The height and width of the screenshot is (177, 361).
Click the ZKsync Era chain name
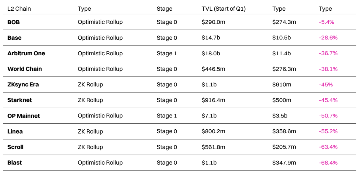pos(23,85)
